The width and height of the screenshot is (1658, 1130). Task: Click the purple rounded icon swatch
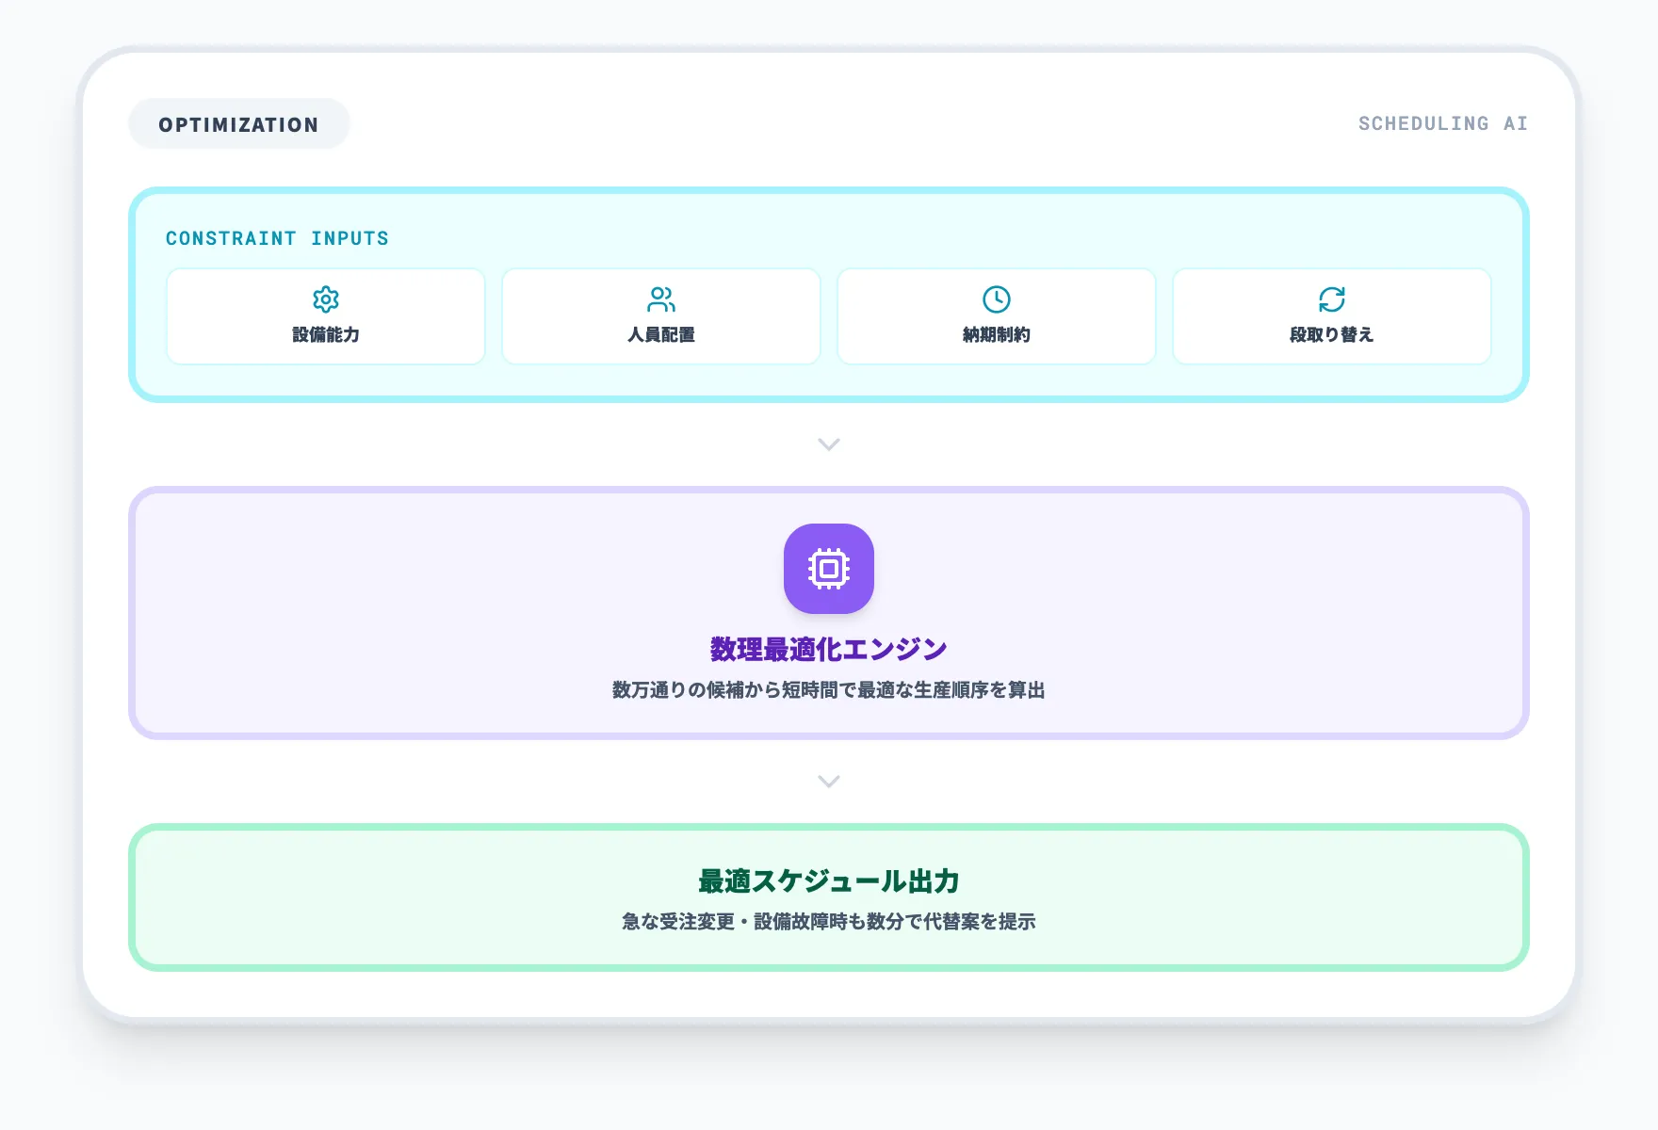point(828,569)
